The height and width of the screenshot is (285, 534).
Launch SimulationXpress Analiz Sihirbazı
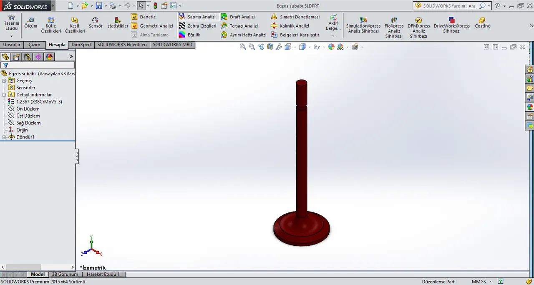click(x=363, y=25)
